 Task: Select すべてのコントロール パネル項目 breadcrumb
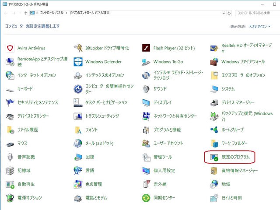tap(89, 13)
